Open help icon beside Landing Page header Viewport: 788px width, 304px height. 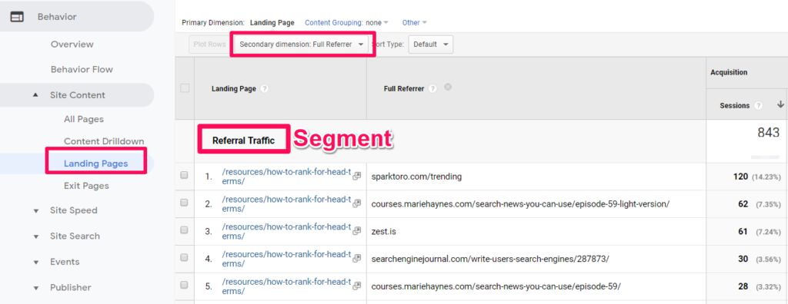pyautogui.click(x=265, y=89)
